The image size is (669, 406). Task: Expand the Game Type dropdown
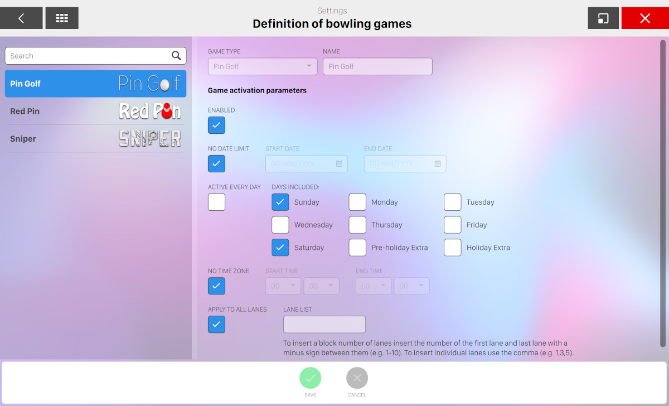pos(263,66)
